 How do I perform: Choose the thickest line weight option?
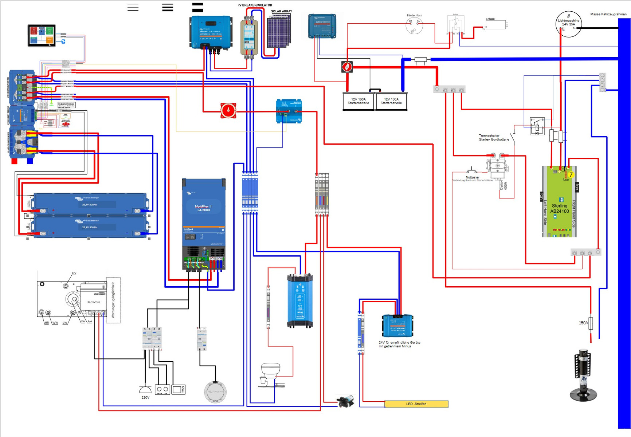click(197, 7)
